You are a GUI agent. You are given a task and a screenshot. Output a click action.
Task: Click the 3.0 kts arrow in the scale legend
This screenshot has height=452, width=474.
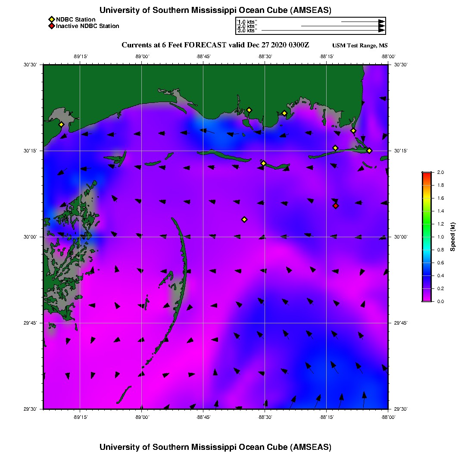pyautogui.click(x=323, y=31)
